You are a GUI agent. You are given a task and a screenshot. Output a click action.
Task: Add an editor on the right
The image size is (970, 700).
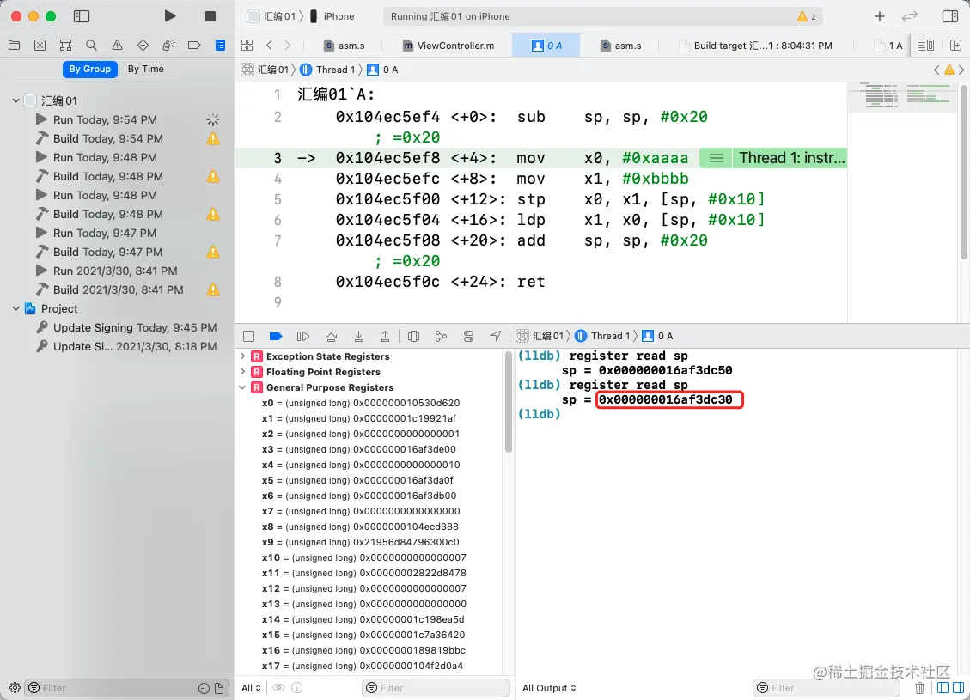955,46
